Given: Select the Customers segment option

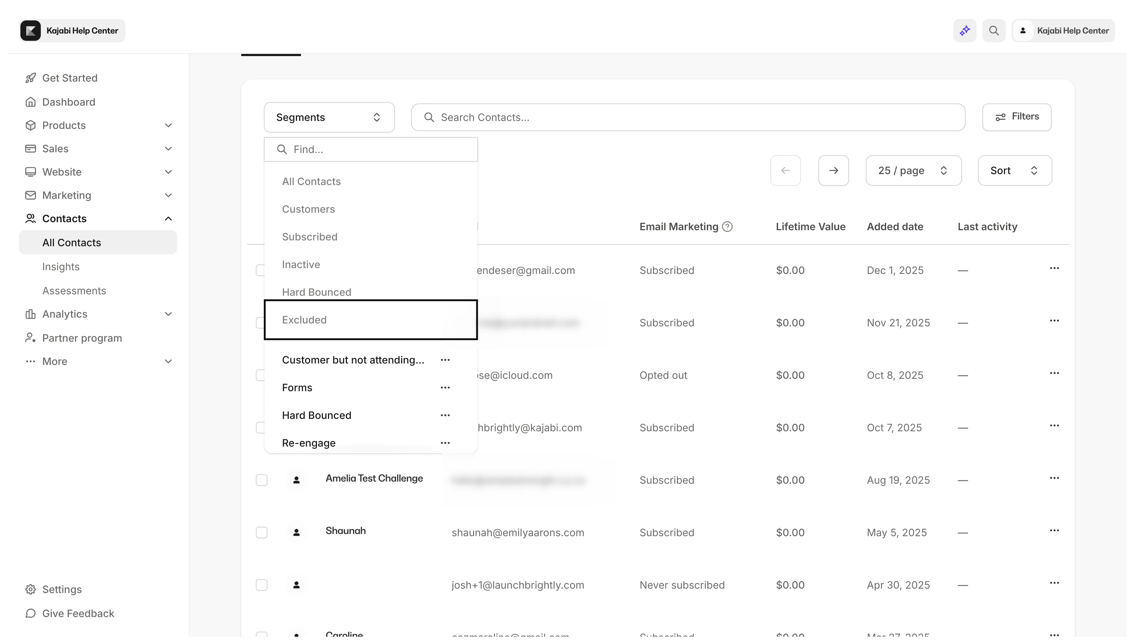Looking at the screenshot, I should coord(308,209).
